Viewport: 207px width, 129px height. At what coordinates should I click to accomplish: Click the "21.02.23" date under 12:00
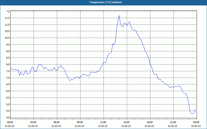[103, 126]
